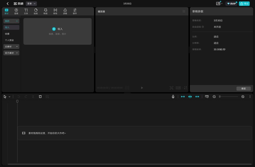Click the 导出 export button
Viewport: 255px width, 167px height.
244,4
